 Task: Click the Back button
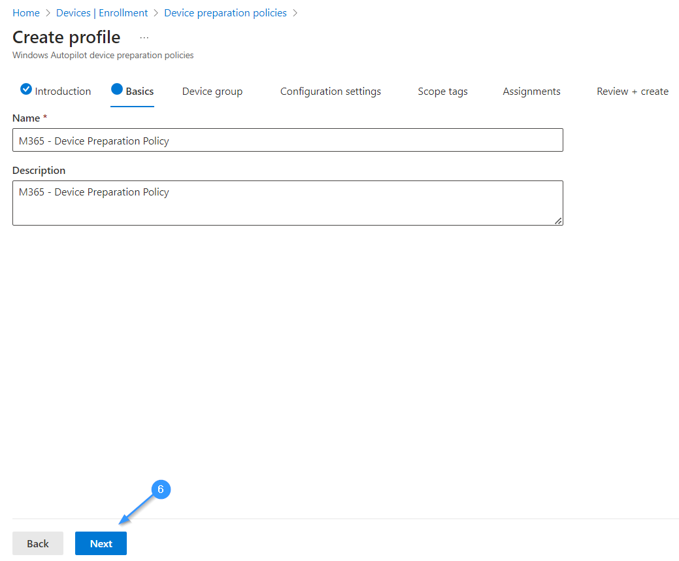pyautogui.click(x=38, y=543)
